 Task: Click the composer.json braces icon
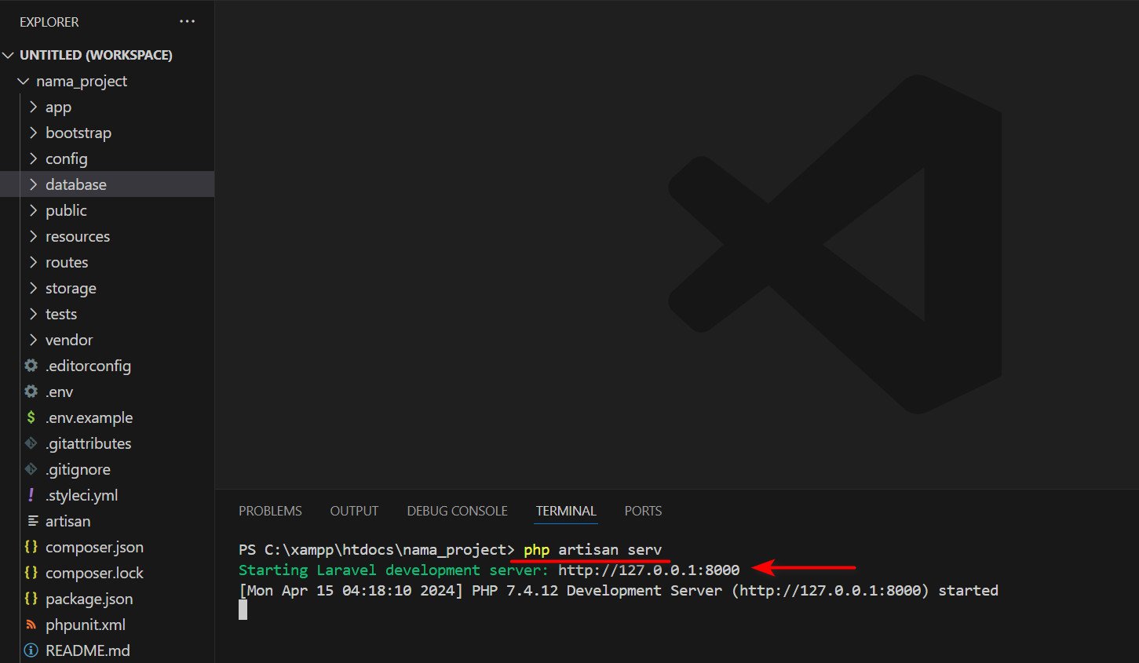tap(31, 546)
